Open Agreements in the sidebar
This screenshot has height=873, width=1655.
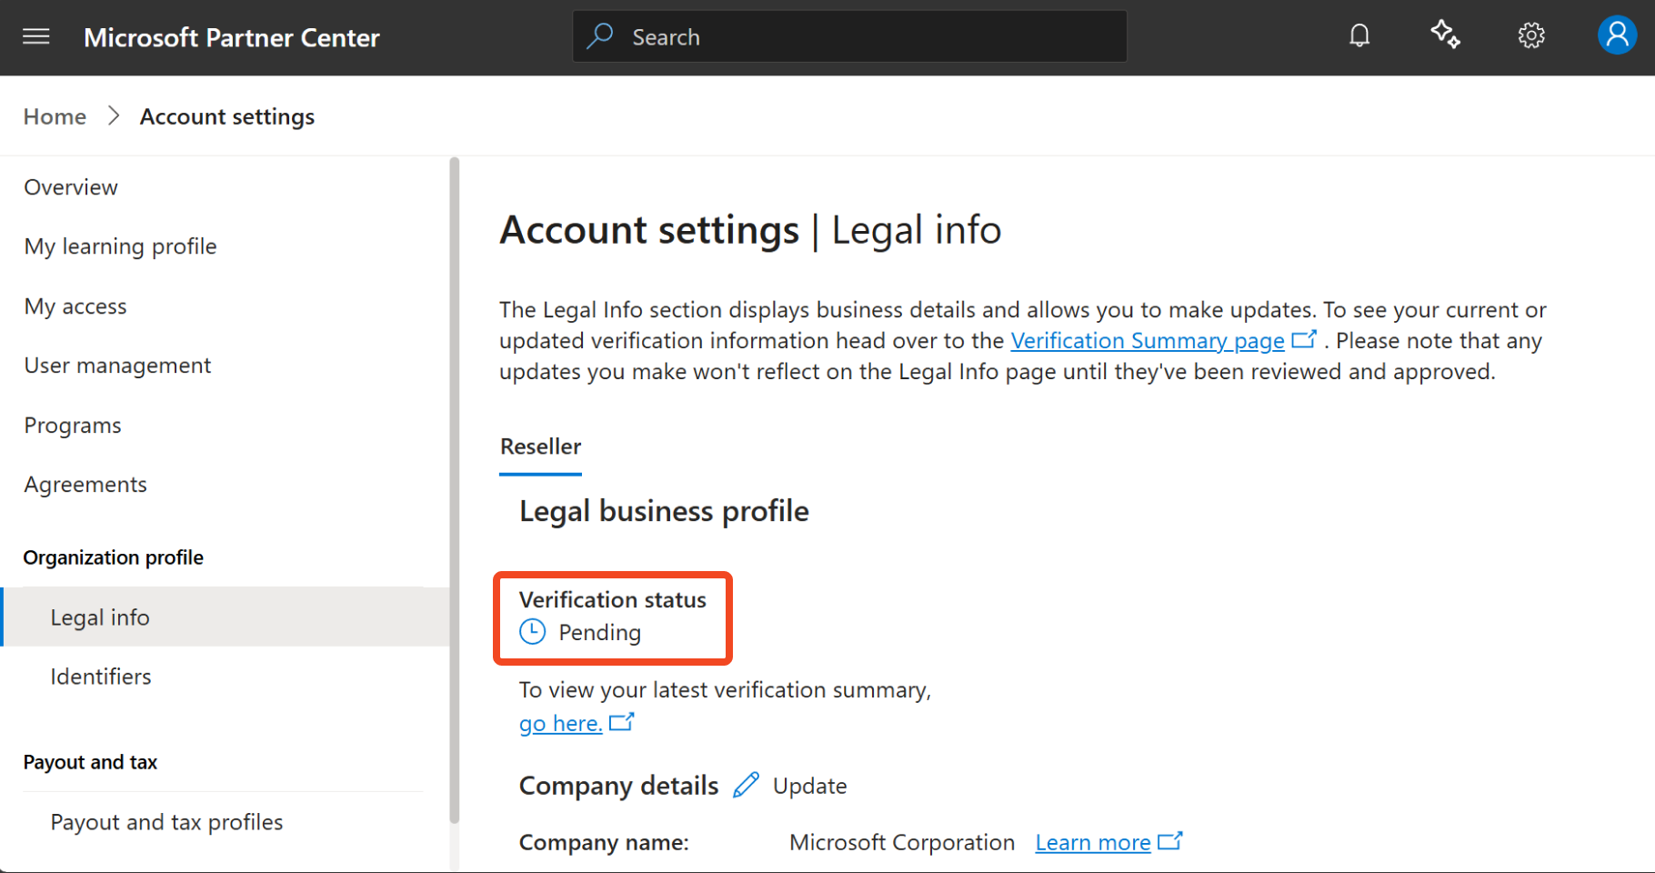coord(85,485)
